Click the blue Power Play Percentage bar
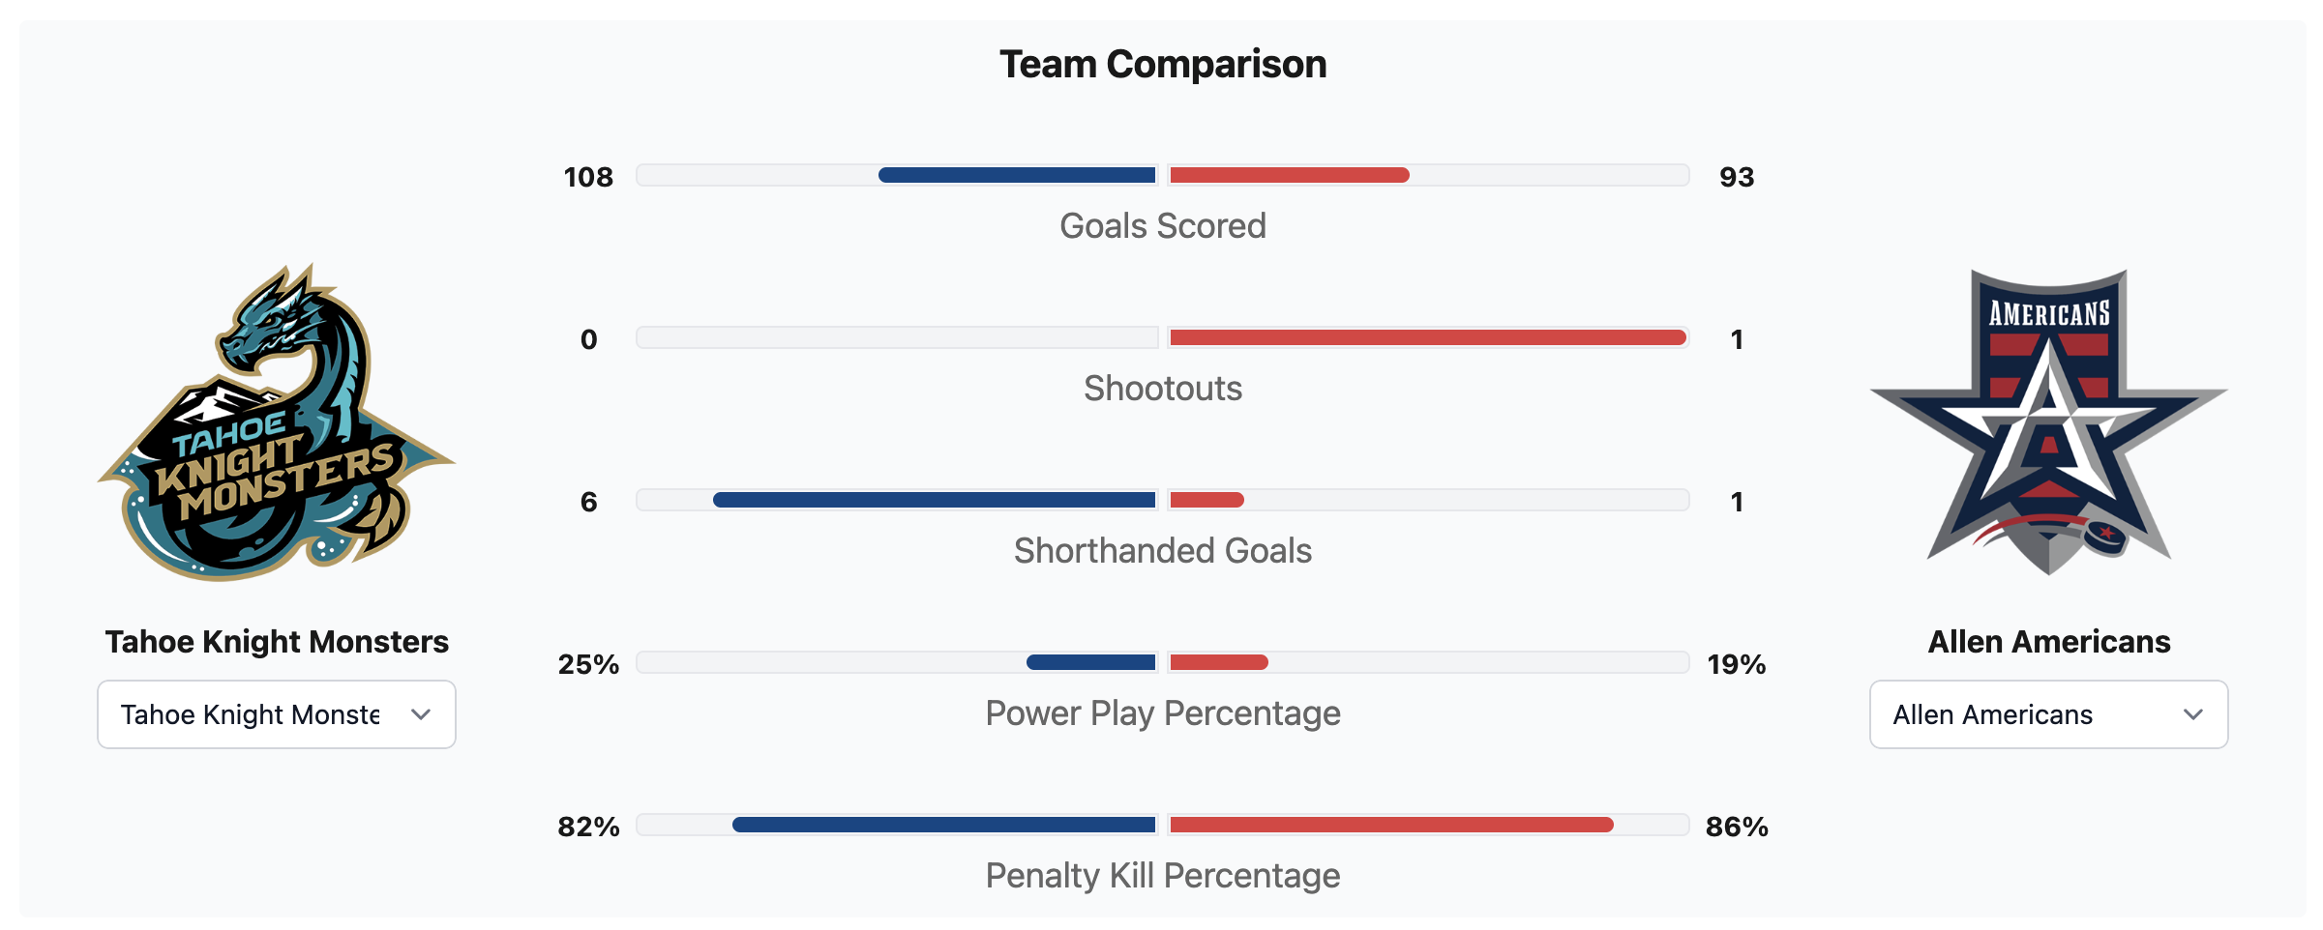 (1090, 662)
